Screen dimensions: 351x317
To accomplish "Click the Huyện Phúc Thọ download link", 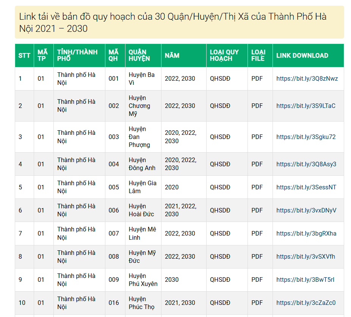I will point(306,303).
